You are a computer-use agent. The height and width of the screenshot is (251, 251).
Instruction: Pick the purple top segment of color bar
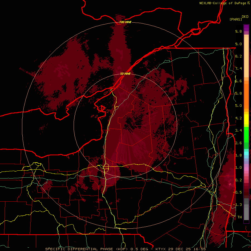246,28
